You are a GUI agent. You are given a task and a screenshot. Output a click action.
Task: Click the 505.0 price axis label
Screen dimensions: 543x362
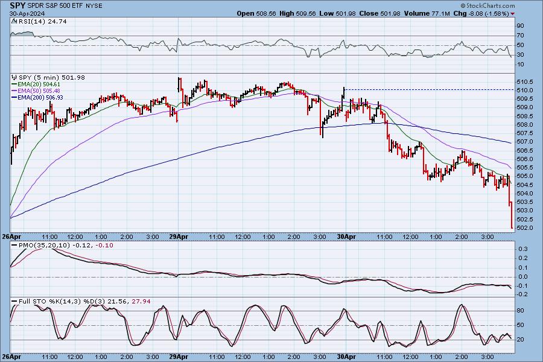pos(525,176)
